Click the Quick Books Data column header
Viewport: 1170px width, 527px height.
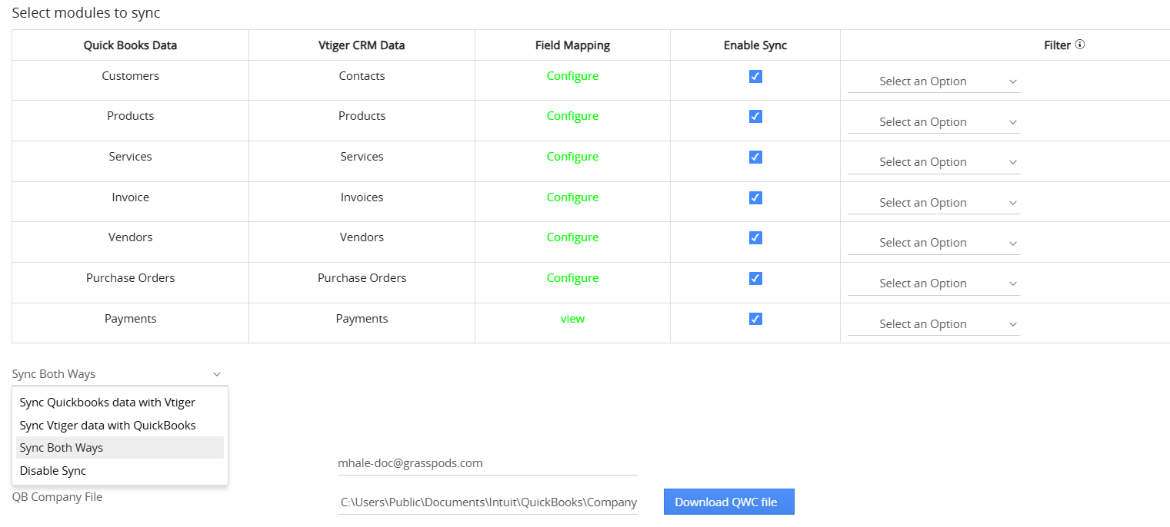[130, 45]
